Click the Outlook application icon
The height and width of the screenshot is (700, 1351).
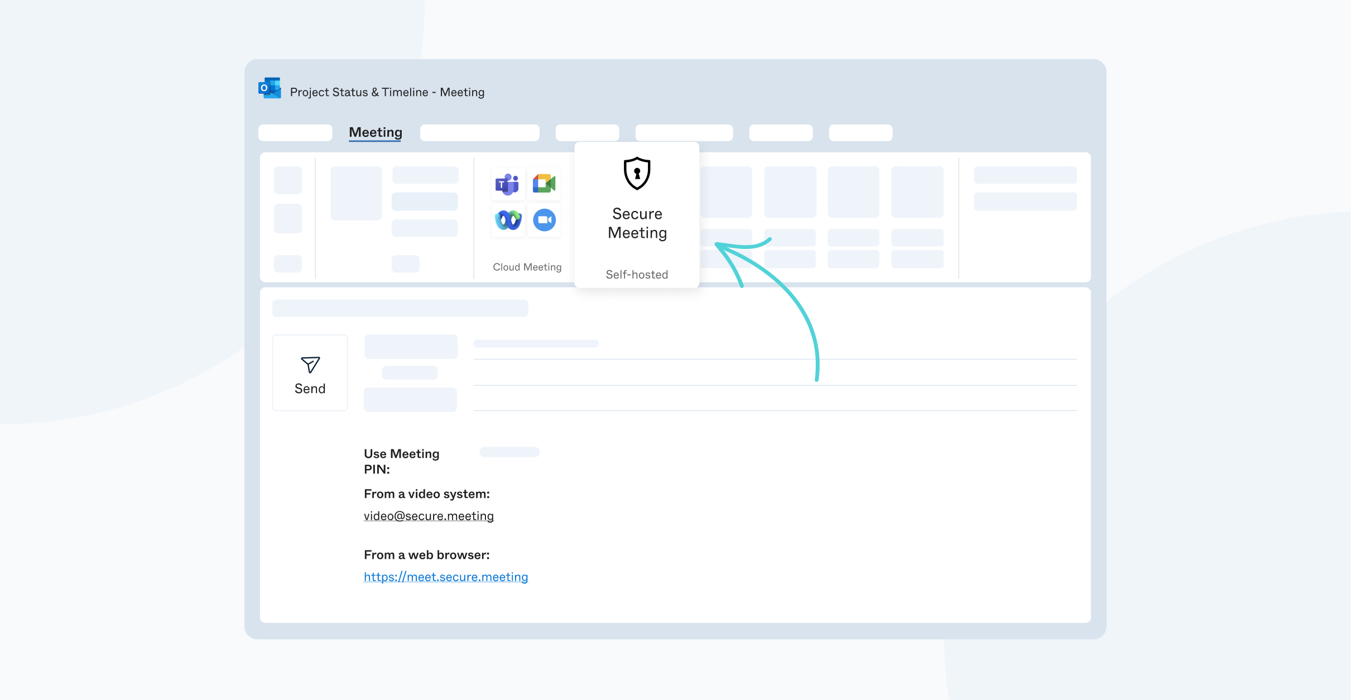coord(270,88)
